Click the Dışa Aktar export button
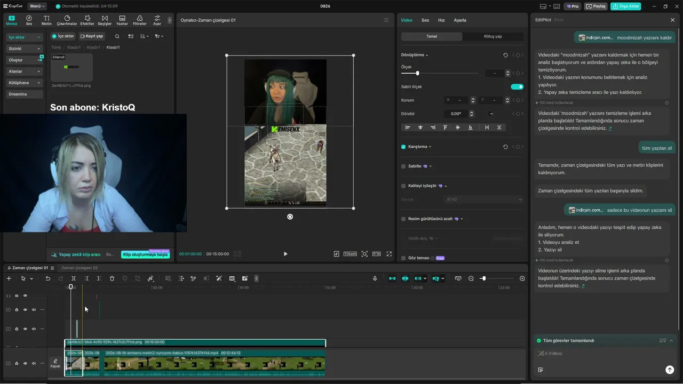Screen dimensions: 683x384 (626, 6)
